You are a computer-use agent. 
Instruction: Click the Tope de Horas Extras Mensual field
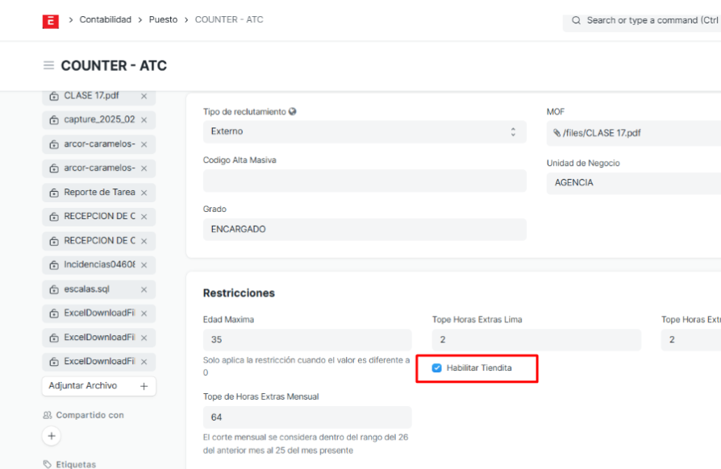coord(306,417)
